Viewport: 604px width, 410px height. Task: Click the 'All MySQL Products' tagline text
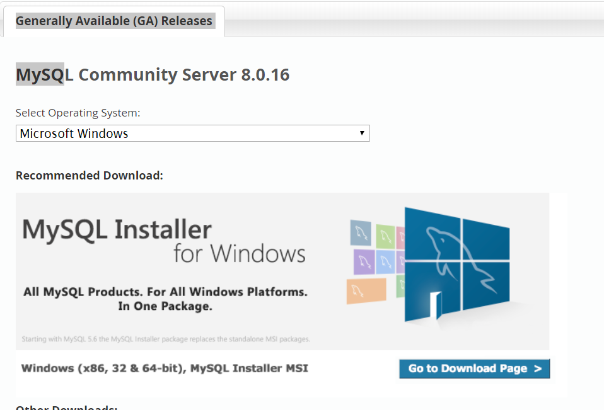(165, 299)
